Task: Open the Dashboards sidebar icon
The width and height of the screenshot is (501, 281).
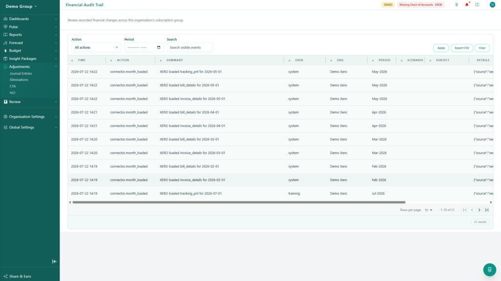Action: coord(5,19)
